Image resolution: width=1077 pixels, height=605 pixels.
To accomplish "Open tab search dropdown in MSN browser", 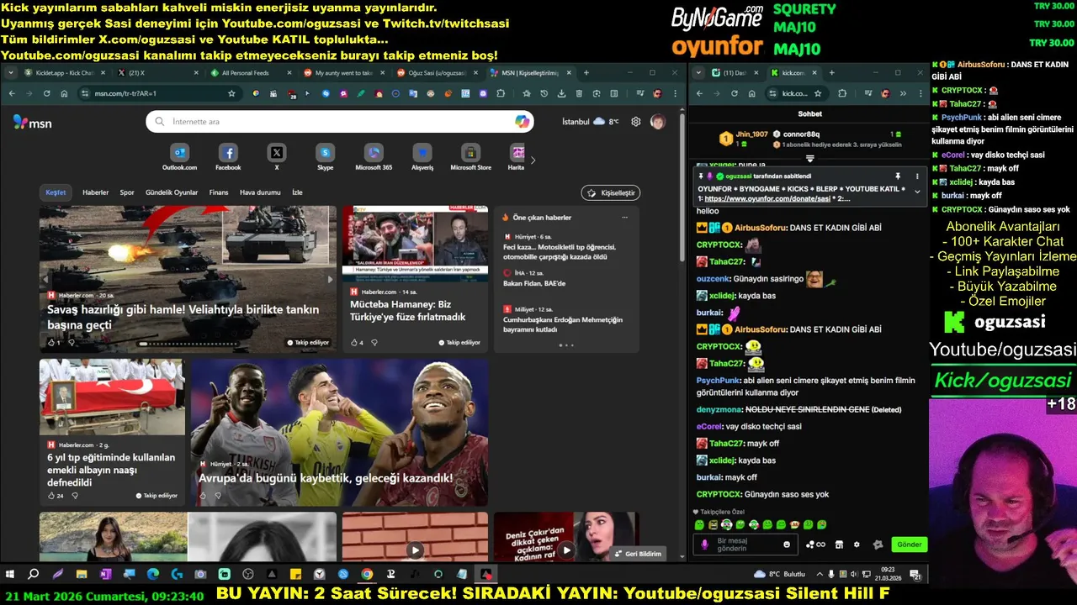I will (x=11, y=73).
